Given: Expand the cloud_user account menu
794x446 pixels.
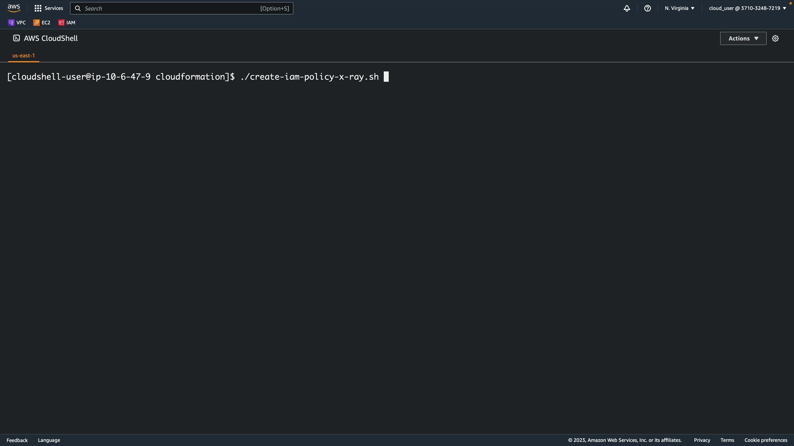Looking at the screenshot, I should 747,8.
